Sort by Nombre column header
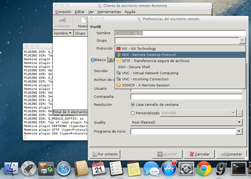 pyautogui.click(x=63, y=33)
